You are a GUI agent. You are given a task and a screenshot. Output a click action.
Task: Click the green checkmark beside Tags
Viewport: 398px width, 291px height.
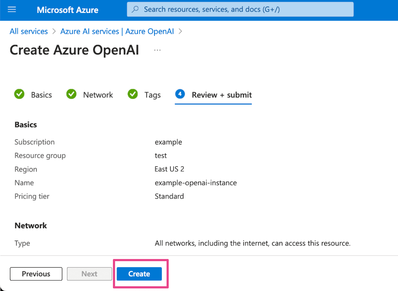coord(133,94)
